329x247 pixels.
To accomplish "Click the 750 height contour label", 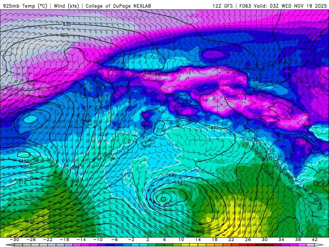I will 271,150.
